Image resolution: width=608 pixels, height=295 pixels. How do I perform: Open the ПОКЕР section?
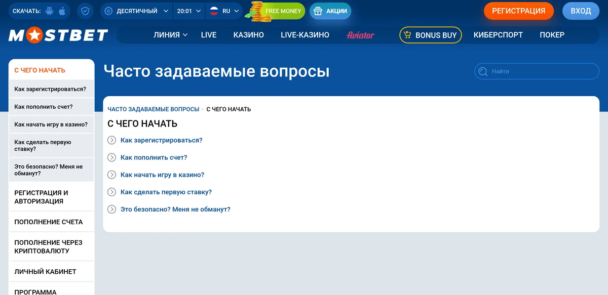click(x=552, y=35)
